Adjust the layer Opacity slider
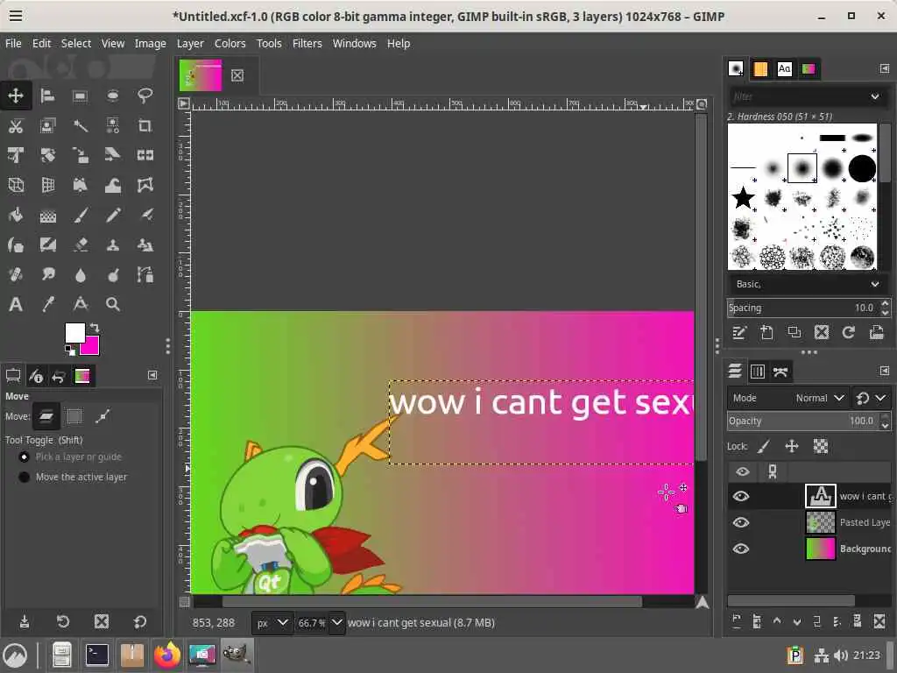The image size is (897, 673). tap(804, 421)
